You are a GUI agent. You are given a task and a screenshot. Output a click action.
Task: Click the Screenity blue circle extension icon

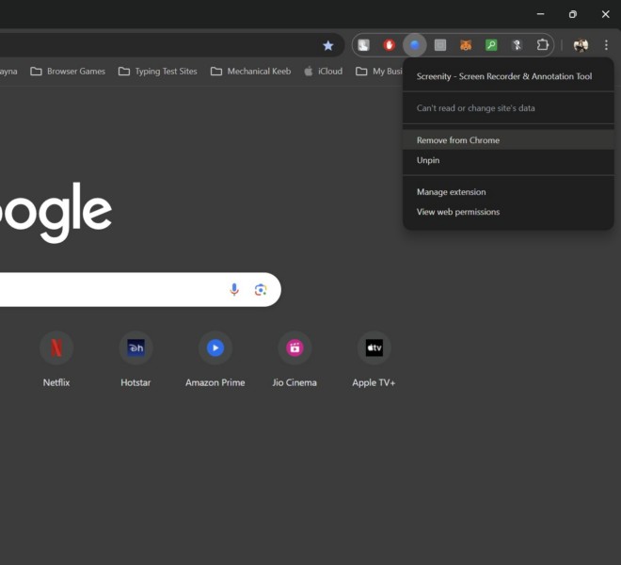[x=414, y=45]
